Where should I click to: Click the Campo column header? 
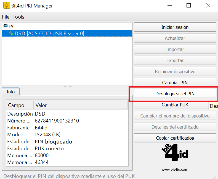pyautogui.click(x=20, y=105)
